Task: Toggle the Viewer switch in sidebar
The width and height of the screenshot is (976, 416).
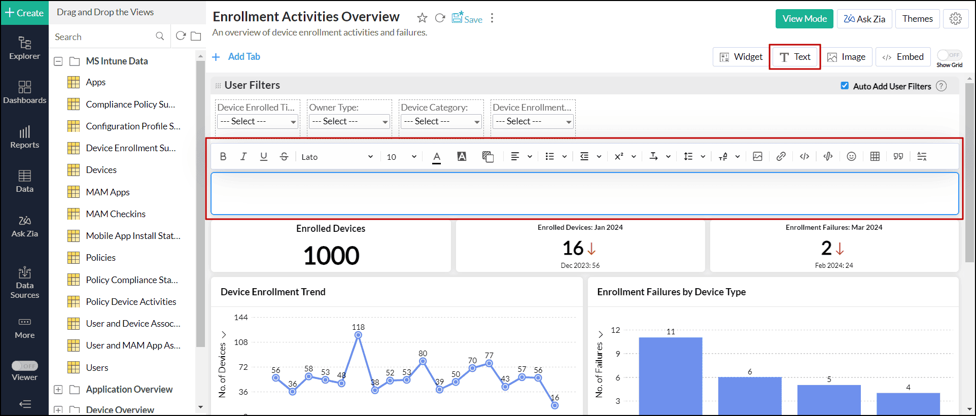Action: (25, 366)
